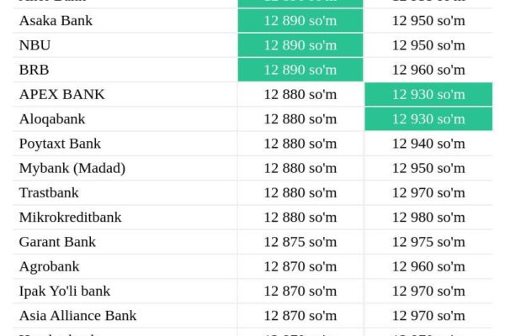Screen dimensions: 505x336
Task: Click APEX BANK name
Action: click(61, 95)
